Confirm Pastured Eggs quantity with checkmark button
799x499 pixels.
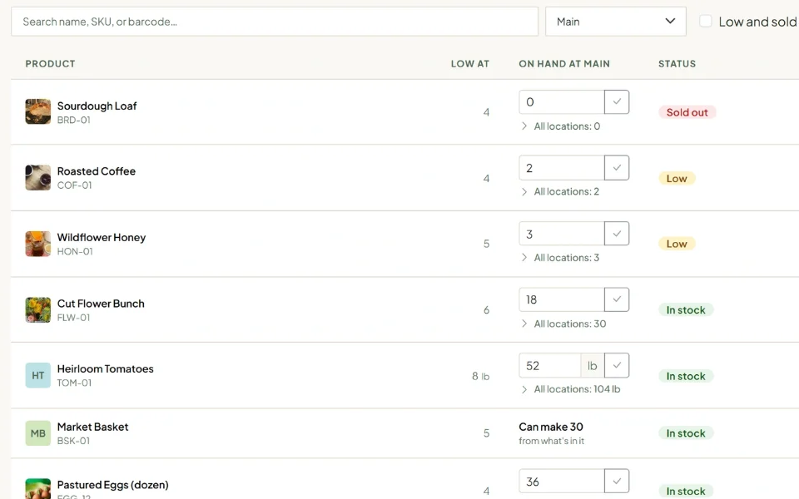(617, 482)
